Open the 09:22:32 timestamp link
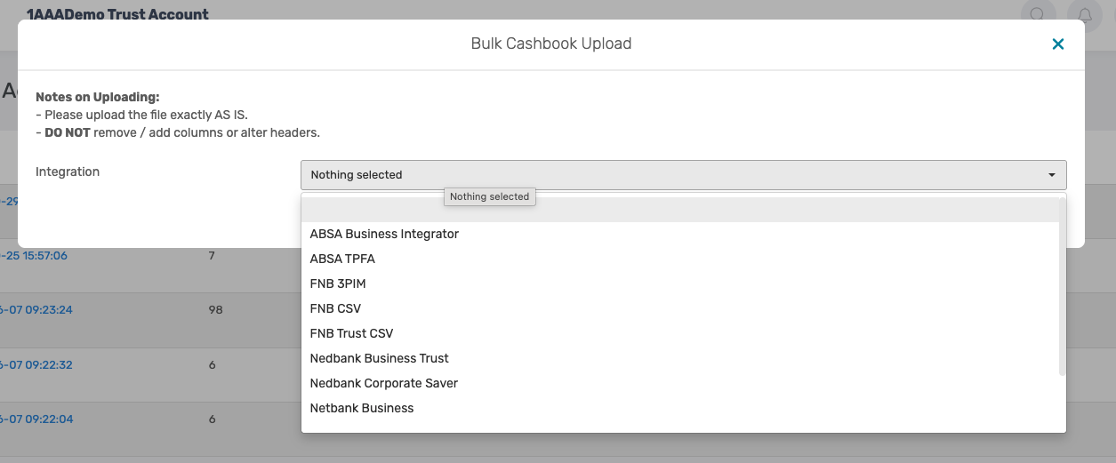The width and height of the screenshot is (1116, 463). (x=36, y=364)
